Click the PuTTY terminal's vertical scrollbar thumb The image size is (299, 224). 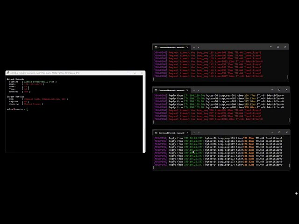144,140
